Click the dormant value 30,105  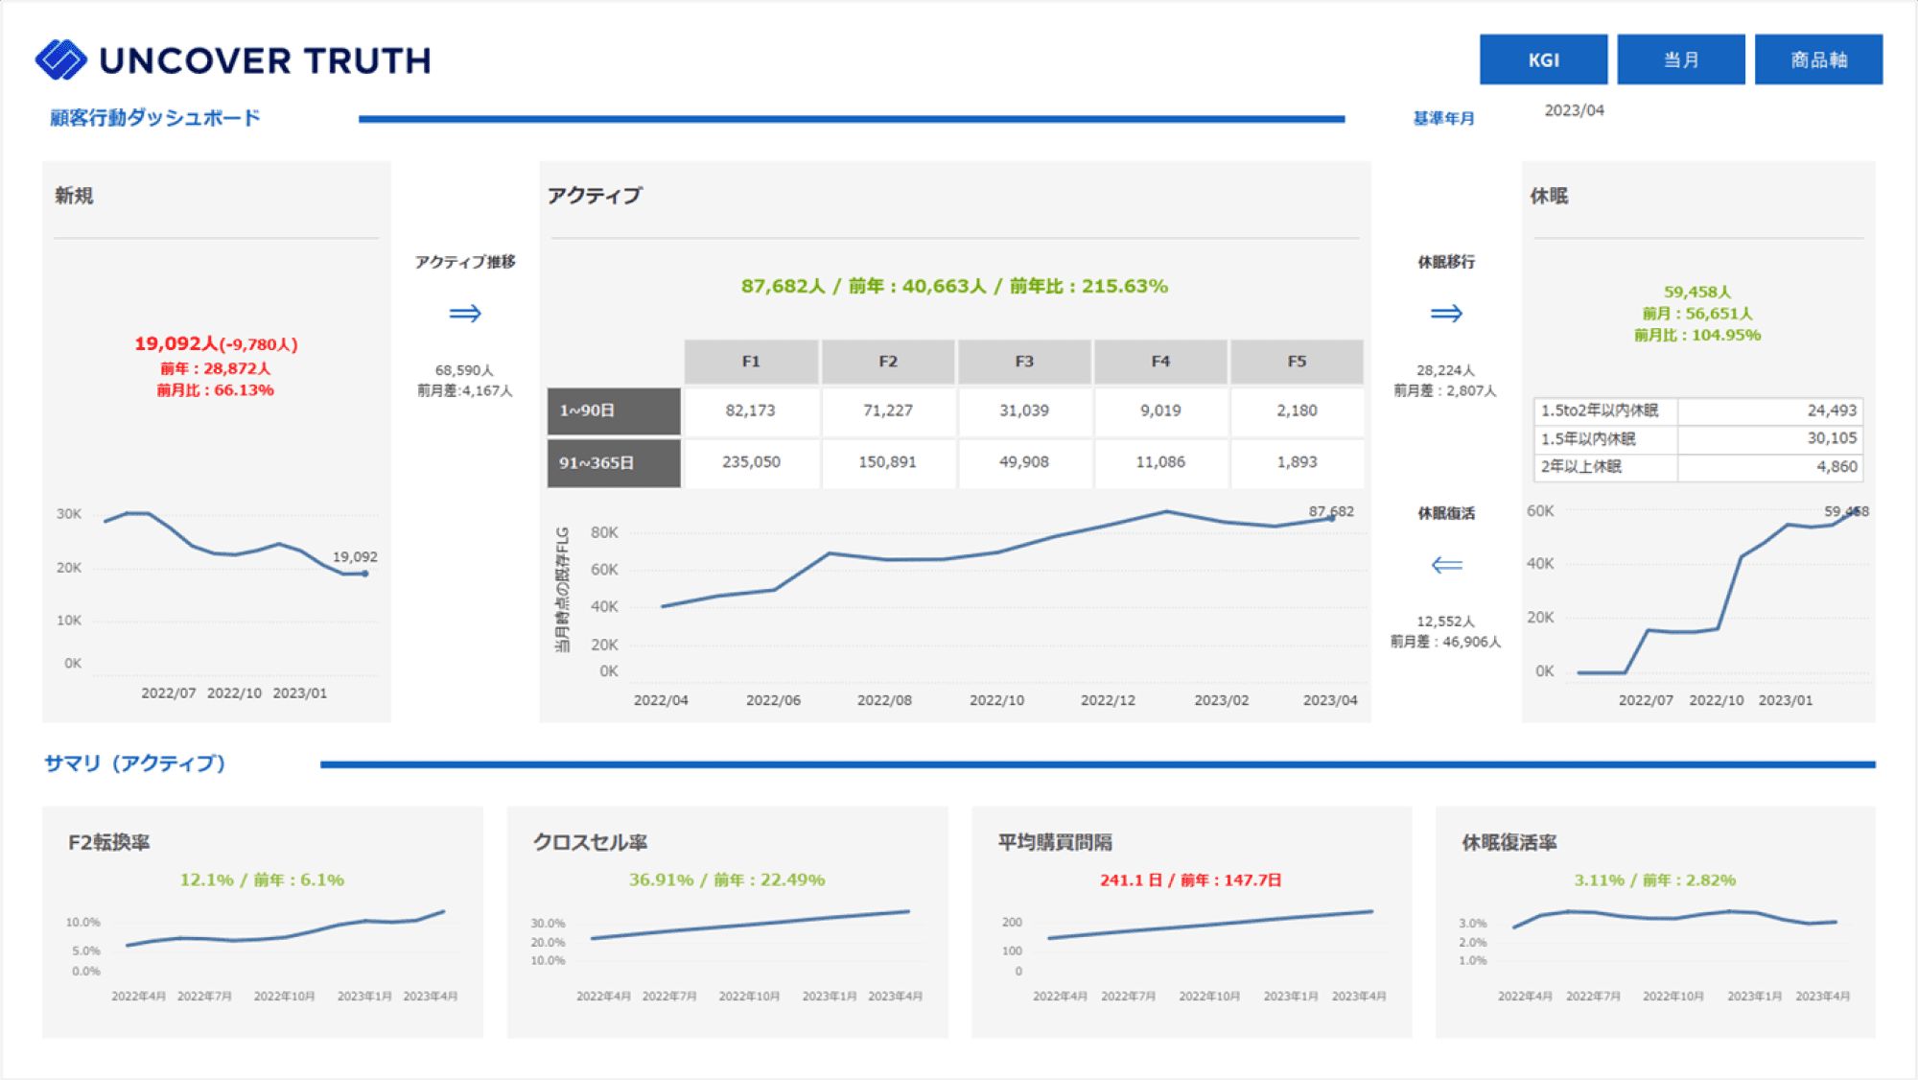pos(1832,438)
